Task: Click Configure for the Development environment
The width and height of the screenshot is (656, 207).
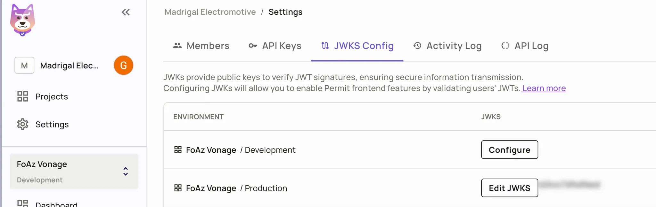Action: point(509,150)
